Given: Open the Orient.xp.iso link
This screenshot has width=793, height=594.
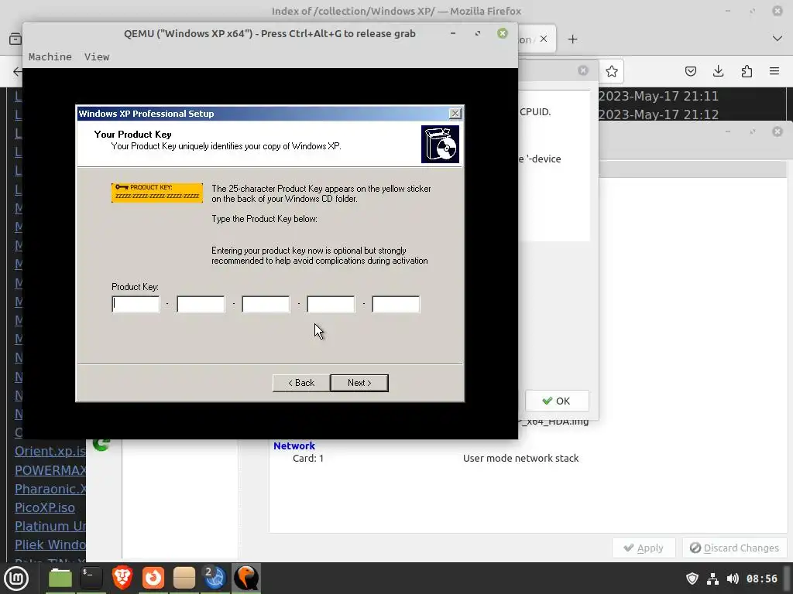Looking at the screenshot, I should pos(50,451).
